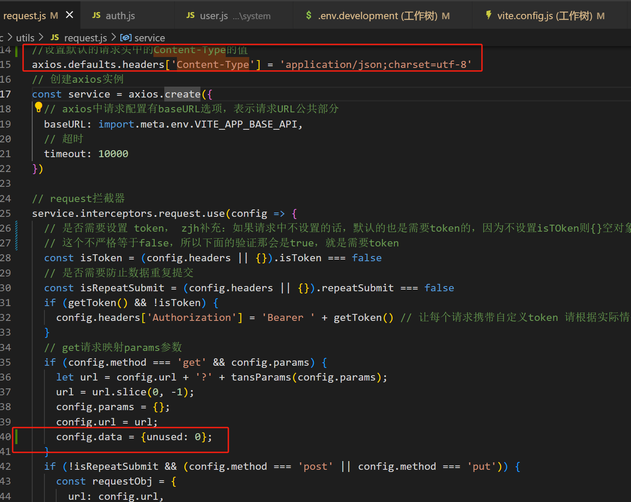
Task: Click line number 40 in the gutter
Action: pyautogui.click(x=5, y=437)
